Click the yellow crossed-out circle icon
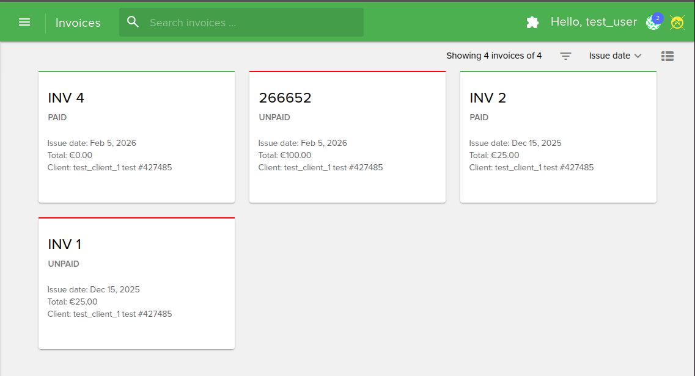The height and width of the screenshot is (376, 695). pos(677,23)
